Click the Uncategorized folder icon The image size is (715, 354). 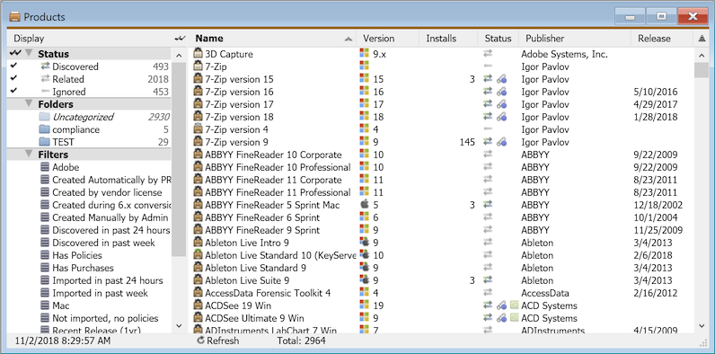(x=44, y=117)
